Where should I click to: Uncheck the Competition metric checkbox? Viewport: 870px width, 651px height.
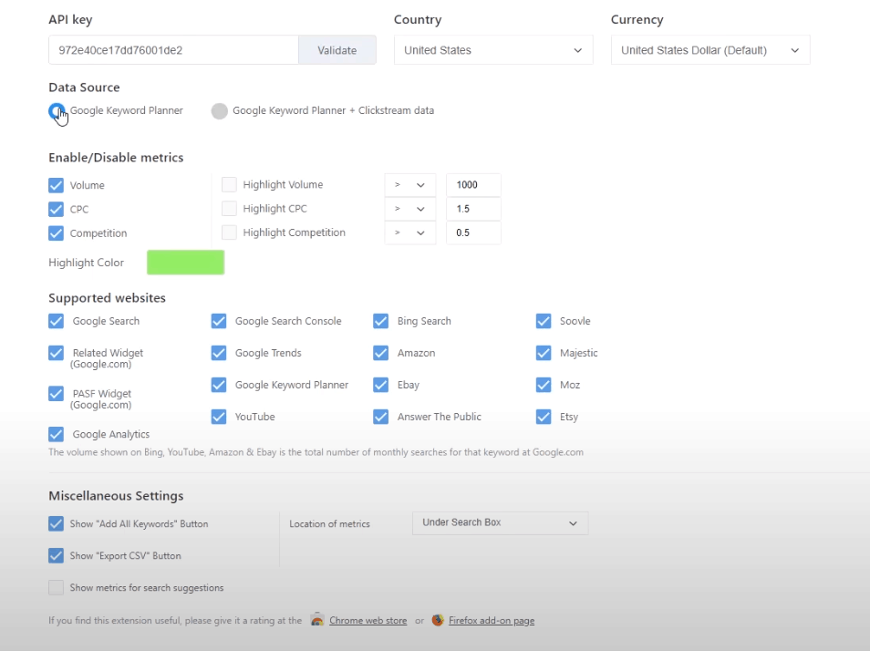pyautogui.click(x=56, y=232)
